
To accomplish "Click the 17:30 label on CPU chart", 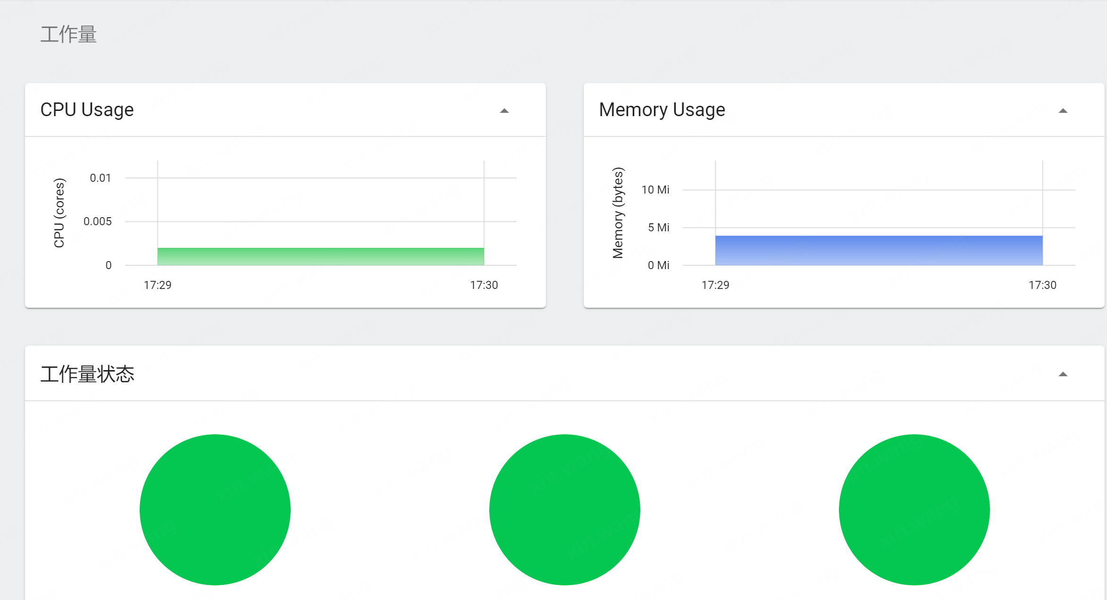I will point(484,285).
